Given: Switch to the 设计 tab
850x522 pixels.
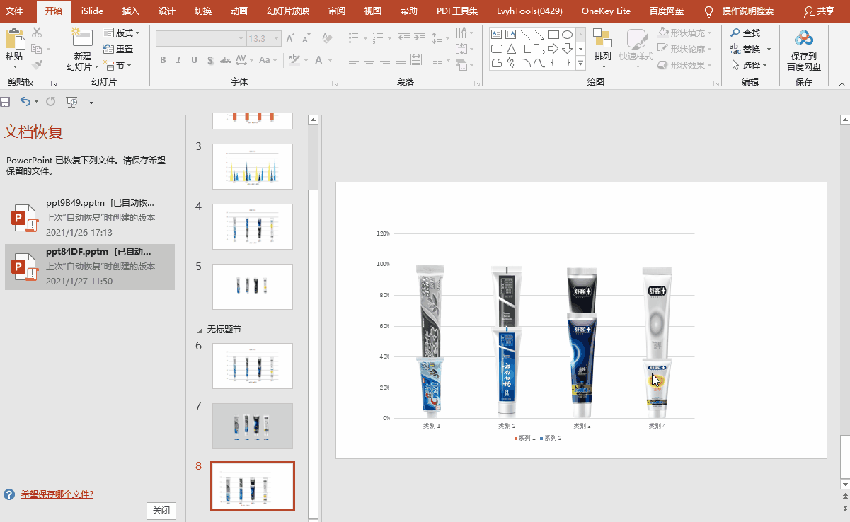Looking at the screenshot, I should [167, 11].
